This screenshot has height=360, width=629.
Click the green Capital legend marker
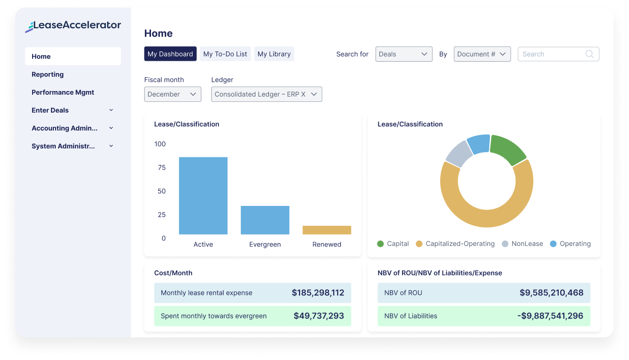(x=380, y=244)
